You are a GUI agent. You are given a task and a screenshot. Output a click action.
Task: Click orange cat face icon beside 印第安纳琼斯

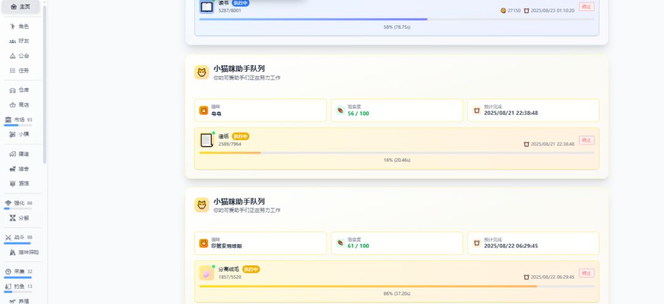pyautogui.click(x=204, y=243)
